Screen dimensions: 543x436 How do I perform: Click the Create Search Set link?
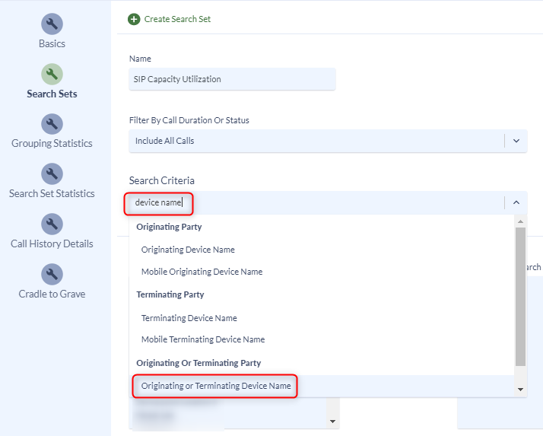pyautogui.click(x=177, y=19)
